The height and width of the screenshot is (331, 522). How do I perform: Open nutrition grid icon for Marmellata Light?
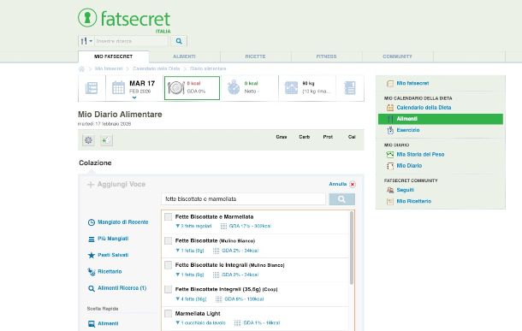point(237,323)
